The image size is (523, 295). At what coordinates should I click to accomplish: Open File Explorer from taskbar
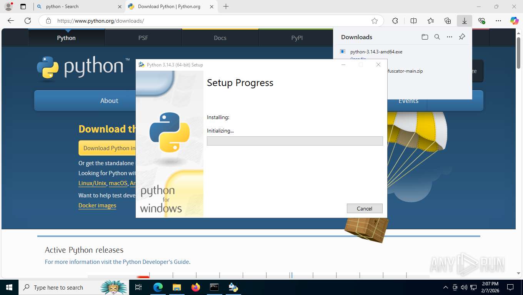coord(177,287)
